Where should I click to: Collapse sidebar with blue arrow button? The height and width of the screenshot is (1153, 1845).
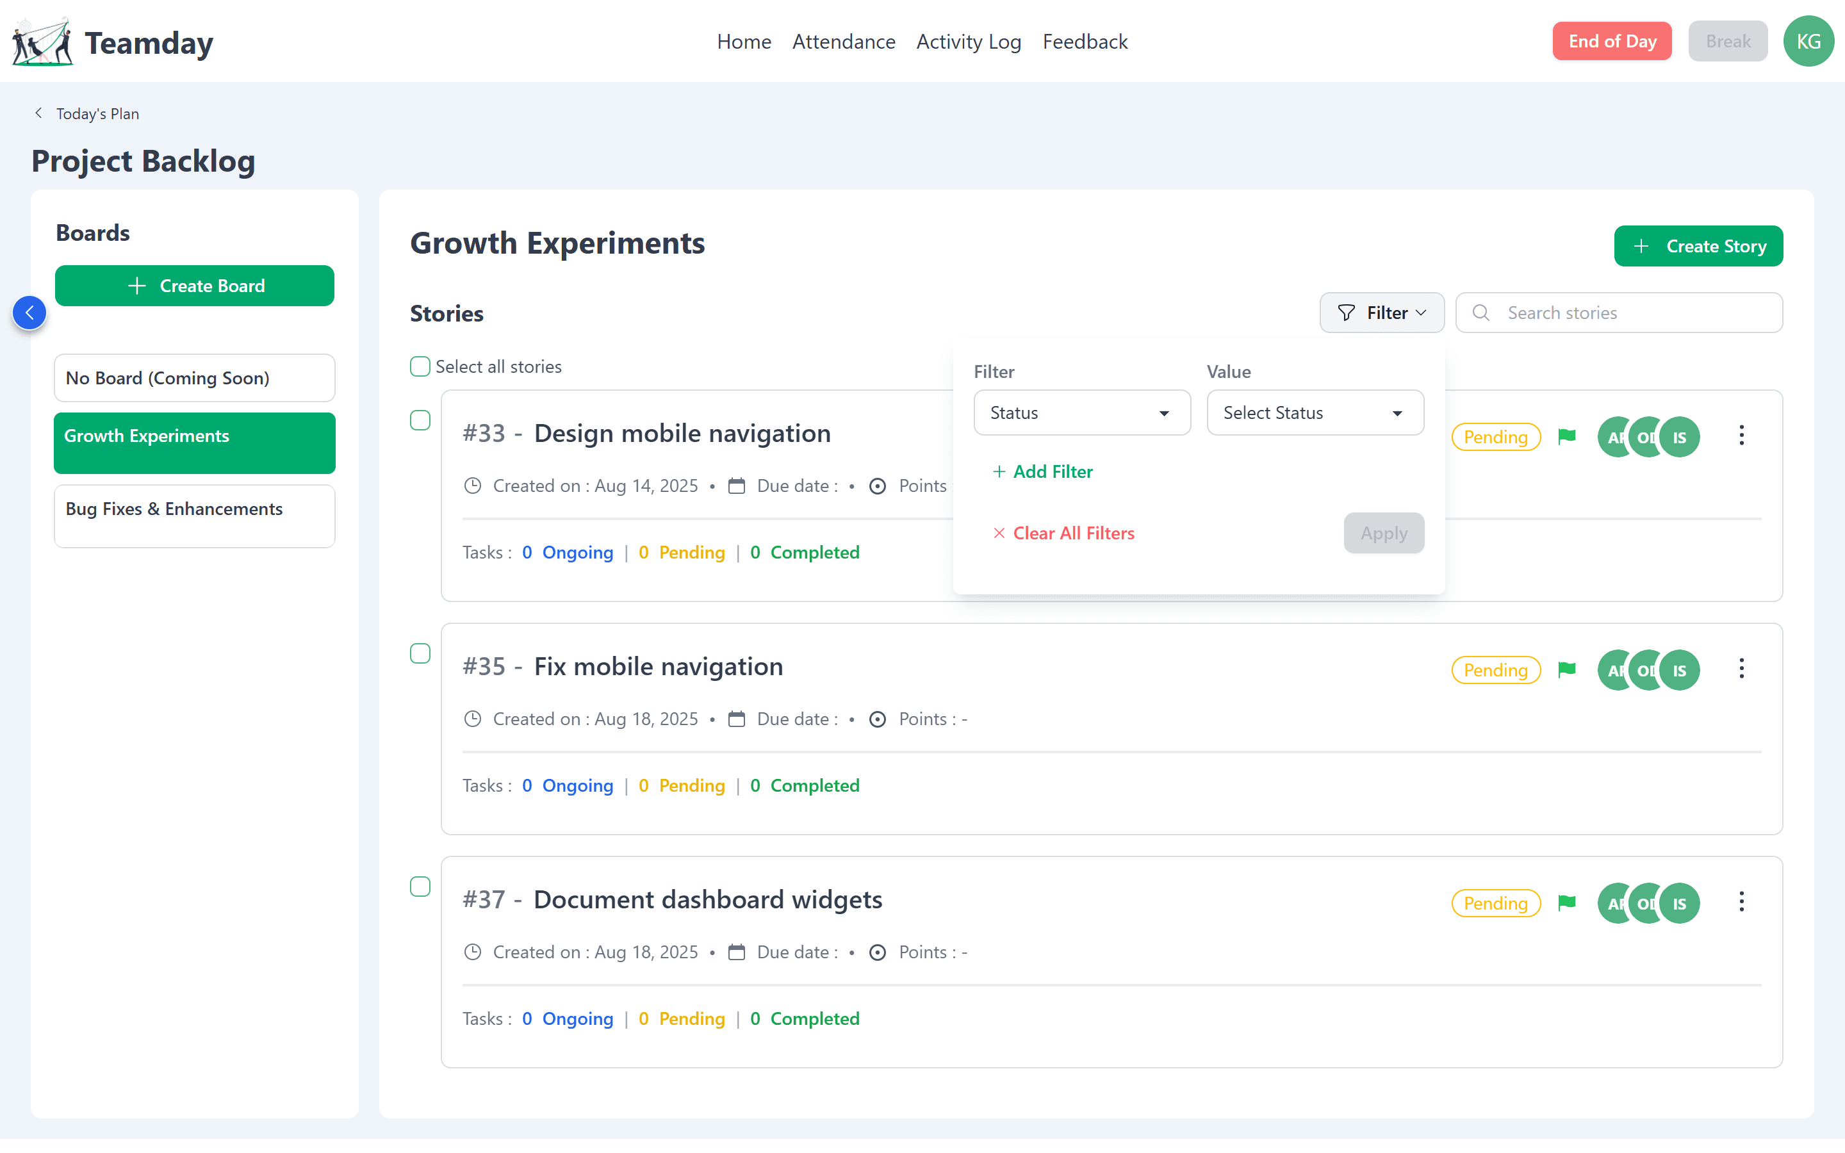[29, 313]
